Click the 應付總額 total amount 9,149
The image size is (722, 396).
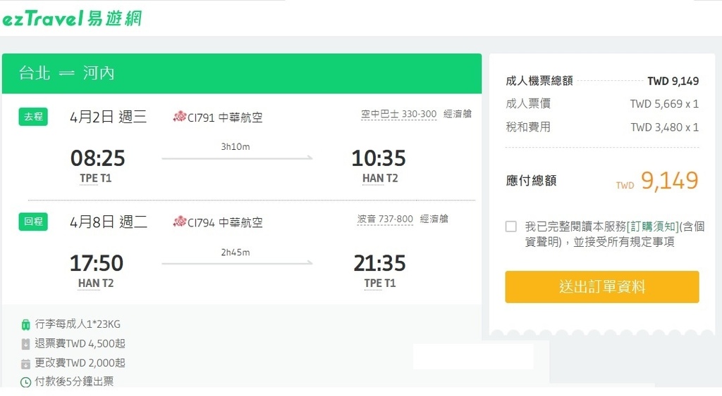click(669, 181)
